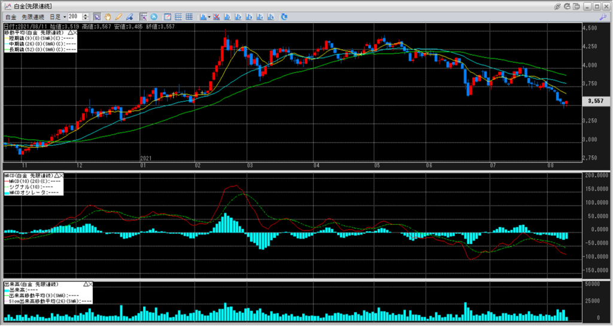The height and width of the screenshot is (326, 613).
Task: Open settings with the wrench icon
Action: (x=603, y=17)
